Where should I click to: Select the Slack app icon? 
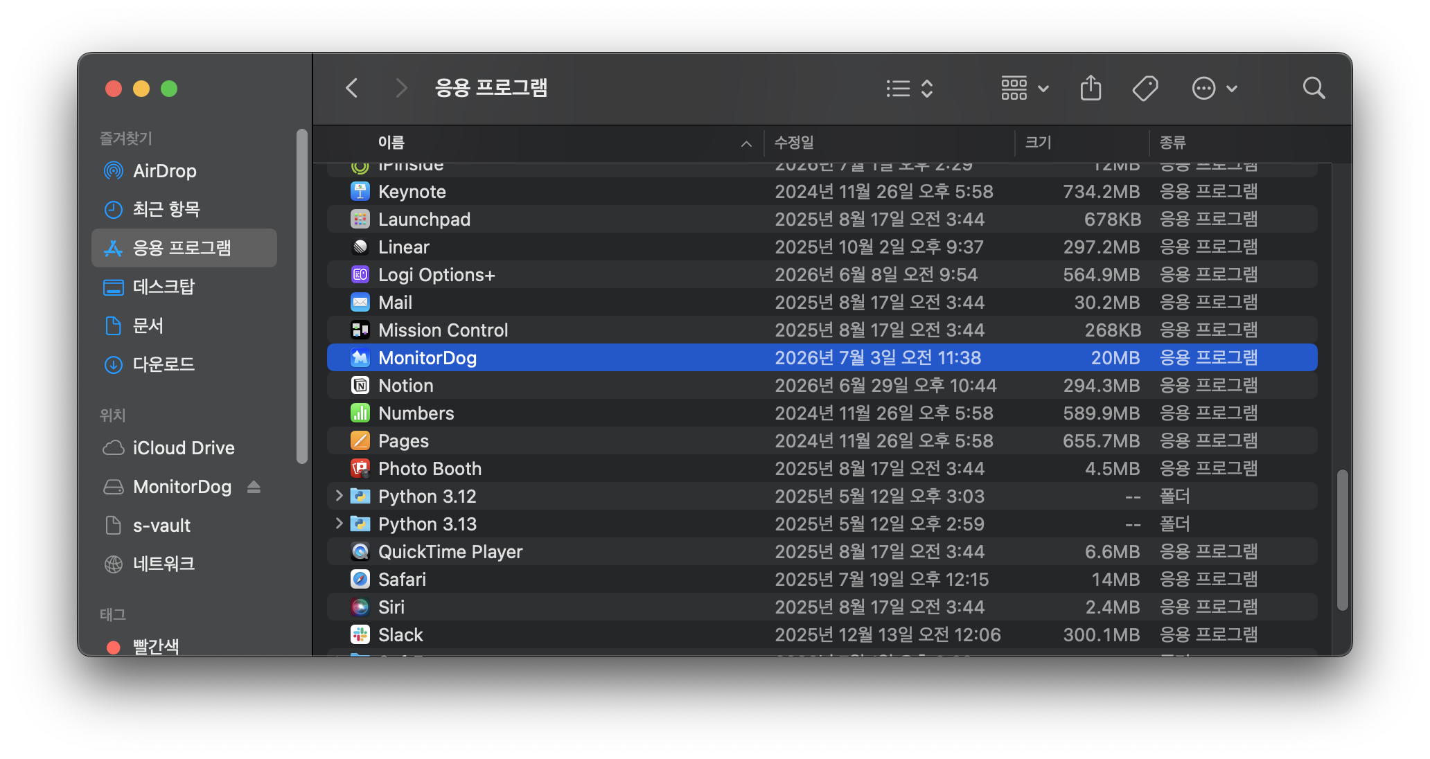(360, 634)
